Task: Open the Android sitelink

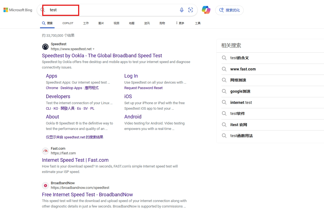Action: [x=133, y=117]
